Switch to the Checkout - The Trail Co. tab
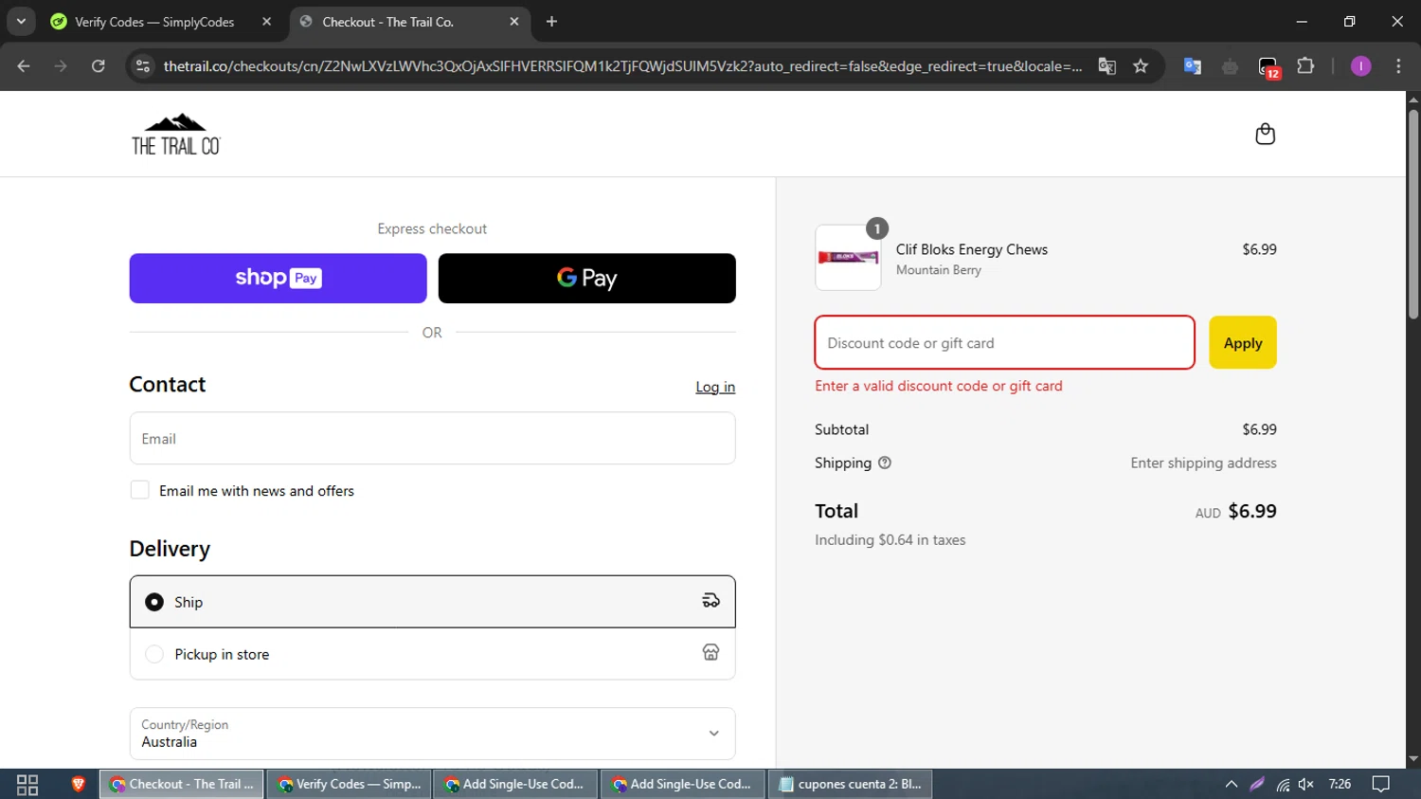 410,22
